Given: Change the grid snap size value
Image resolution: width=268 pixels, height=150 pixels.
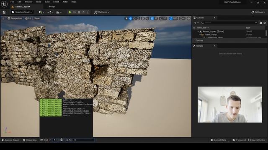Looking at the screenshot, I should [x=156, y=18].
